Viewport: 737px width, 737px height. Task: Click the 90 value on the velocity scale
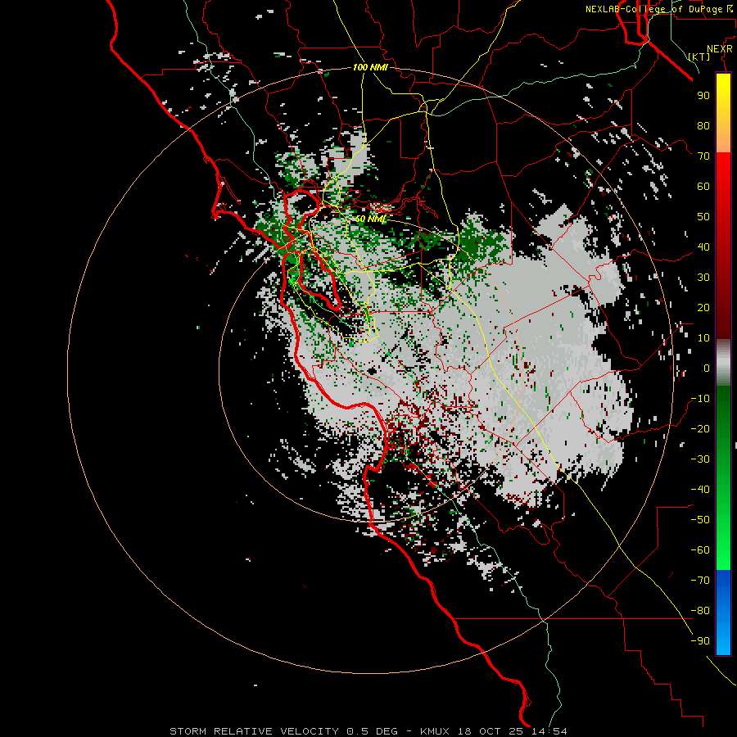tap(703, 96)
